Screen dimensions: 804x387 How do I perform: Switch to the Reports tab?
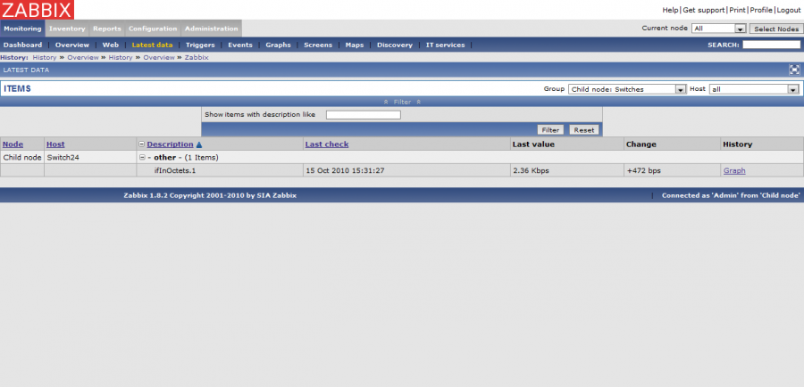[x=106, y=29]
